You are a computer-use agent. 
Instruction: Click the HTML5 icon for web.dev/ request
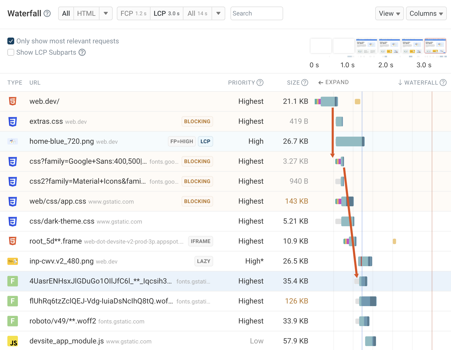13,101
